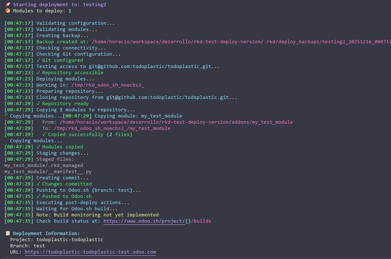Open the odoo.sh project builds link
Image resolution: width=391 pixels, height=259 pixels.
[157, 221]
